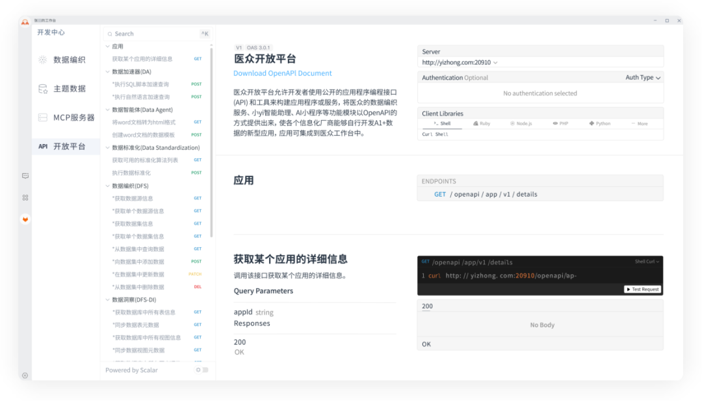Select the Python client library tab
This screenshot has height=401, width=702.
600,124
